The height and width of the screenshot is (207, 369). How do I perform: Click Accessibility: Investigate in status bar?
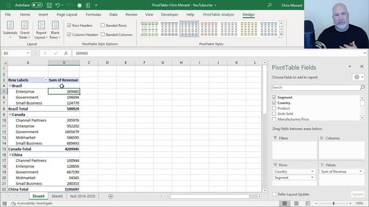click(x=32, y=203)
